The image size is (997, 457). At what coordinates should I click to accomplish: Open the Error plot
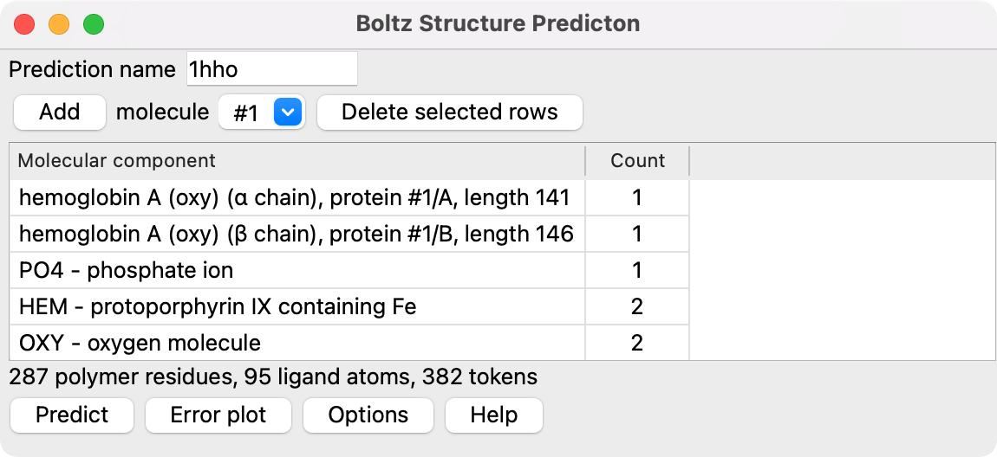(218, 415)
